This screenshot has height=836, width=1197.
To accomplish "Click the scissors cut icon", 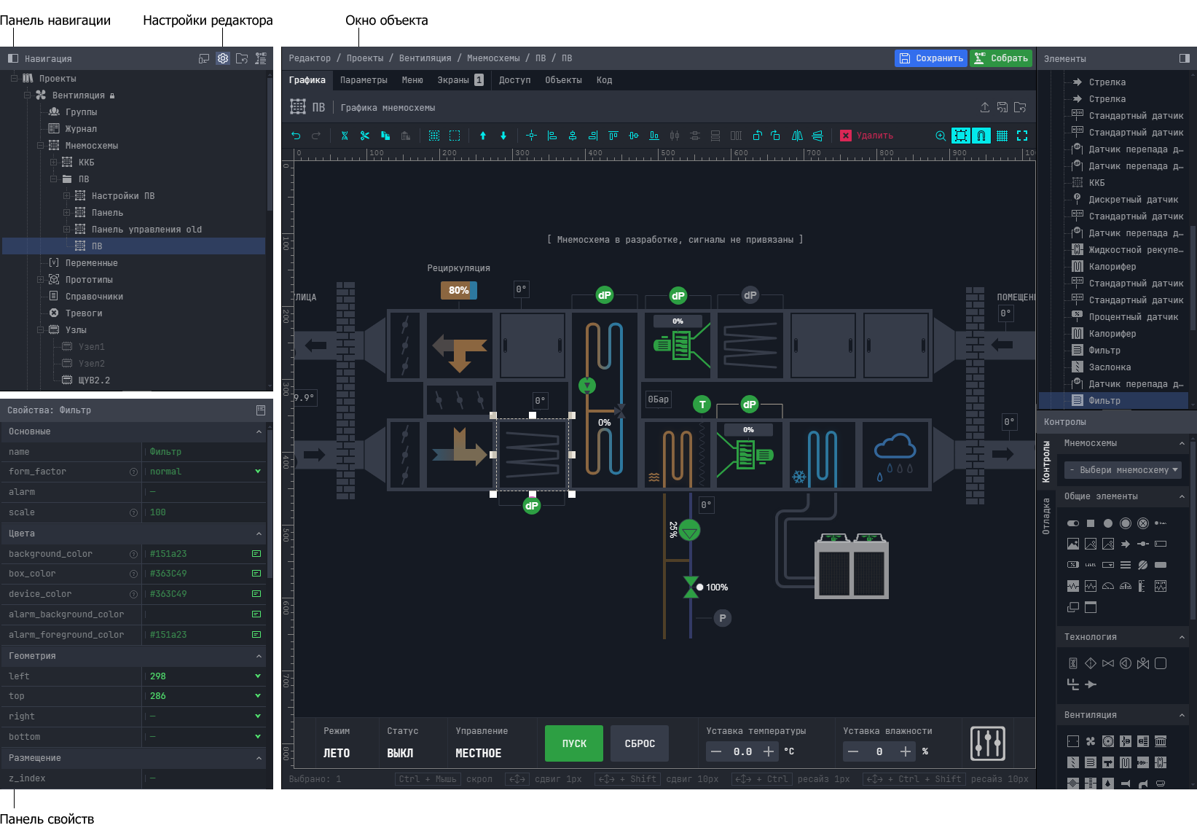I will click(364, 136).
